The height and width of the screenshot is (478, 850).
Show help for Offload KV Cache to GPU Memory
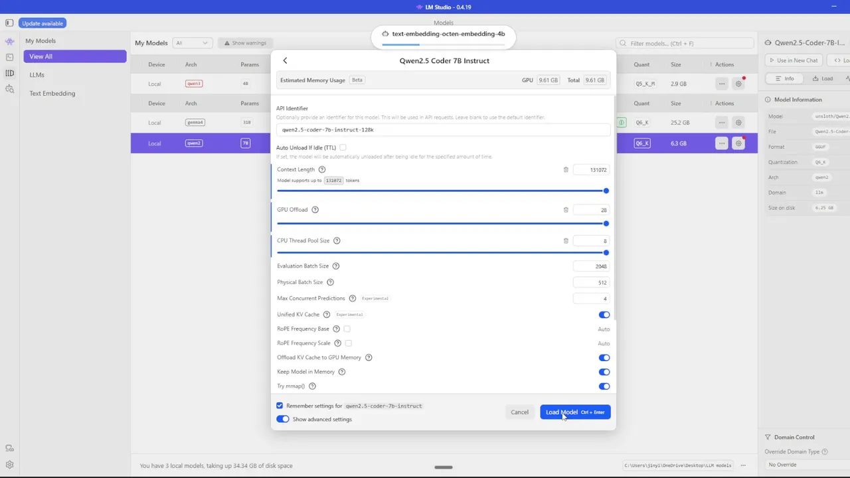pyautogui.click(x=369, y=357)
